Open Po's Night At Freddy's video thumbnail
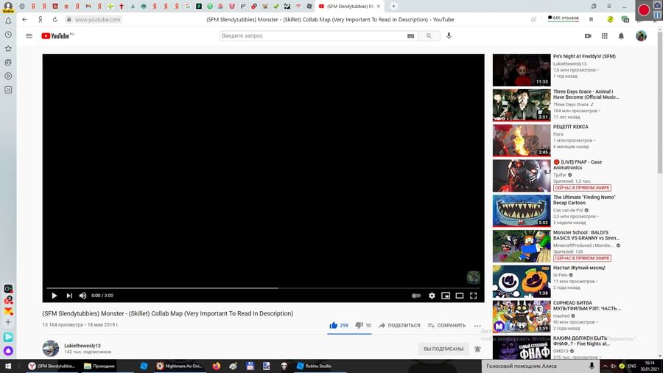The width and height of the screenshot is (663, 373). [522, 70]
